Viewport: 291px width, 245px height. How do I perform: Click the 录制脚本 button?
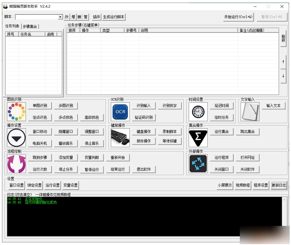click(170, 132)
